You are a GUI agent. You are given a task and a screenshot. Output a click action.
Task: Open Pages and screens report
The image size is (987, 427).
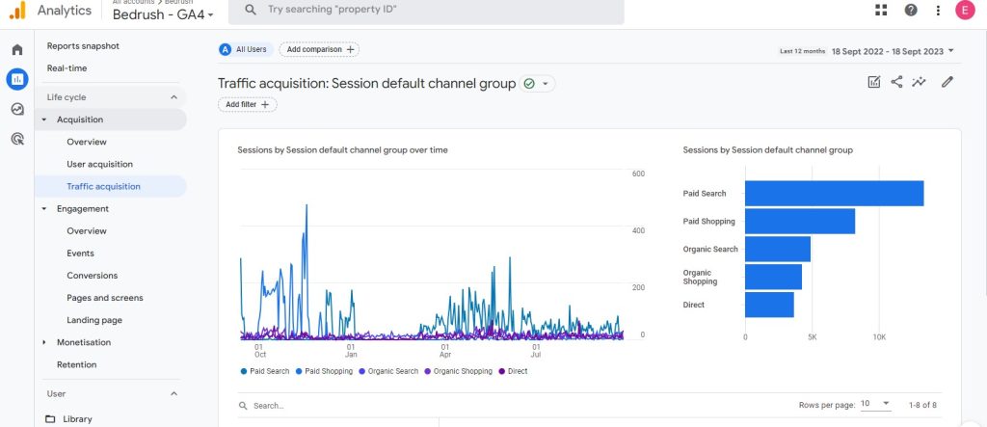tap(105, 298)
